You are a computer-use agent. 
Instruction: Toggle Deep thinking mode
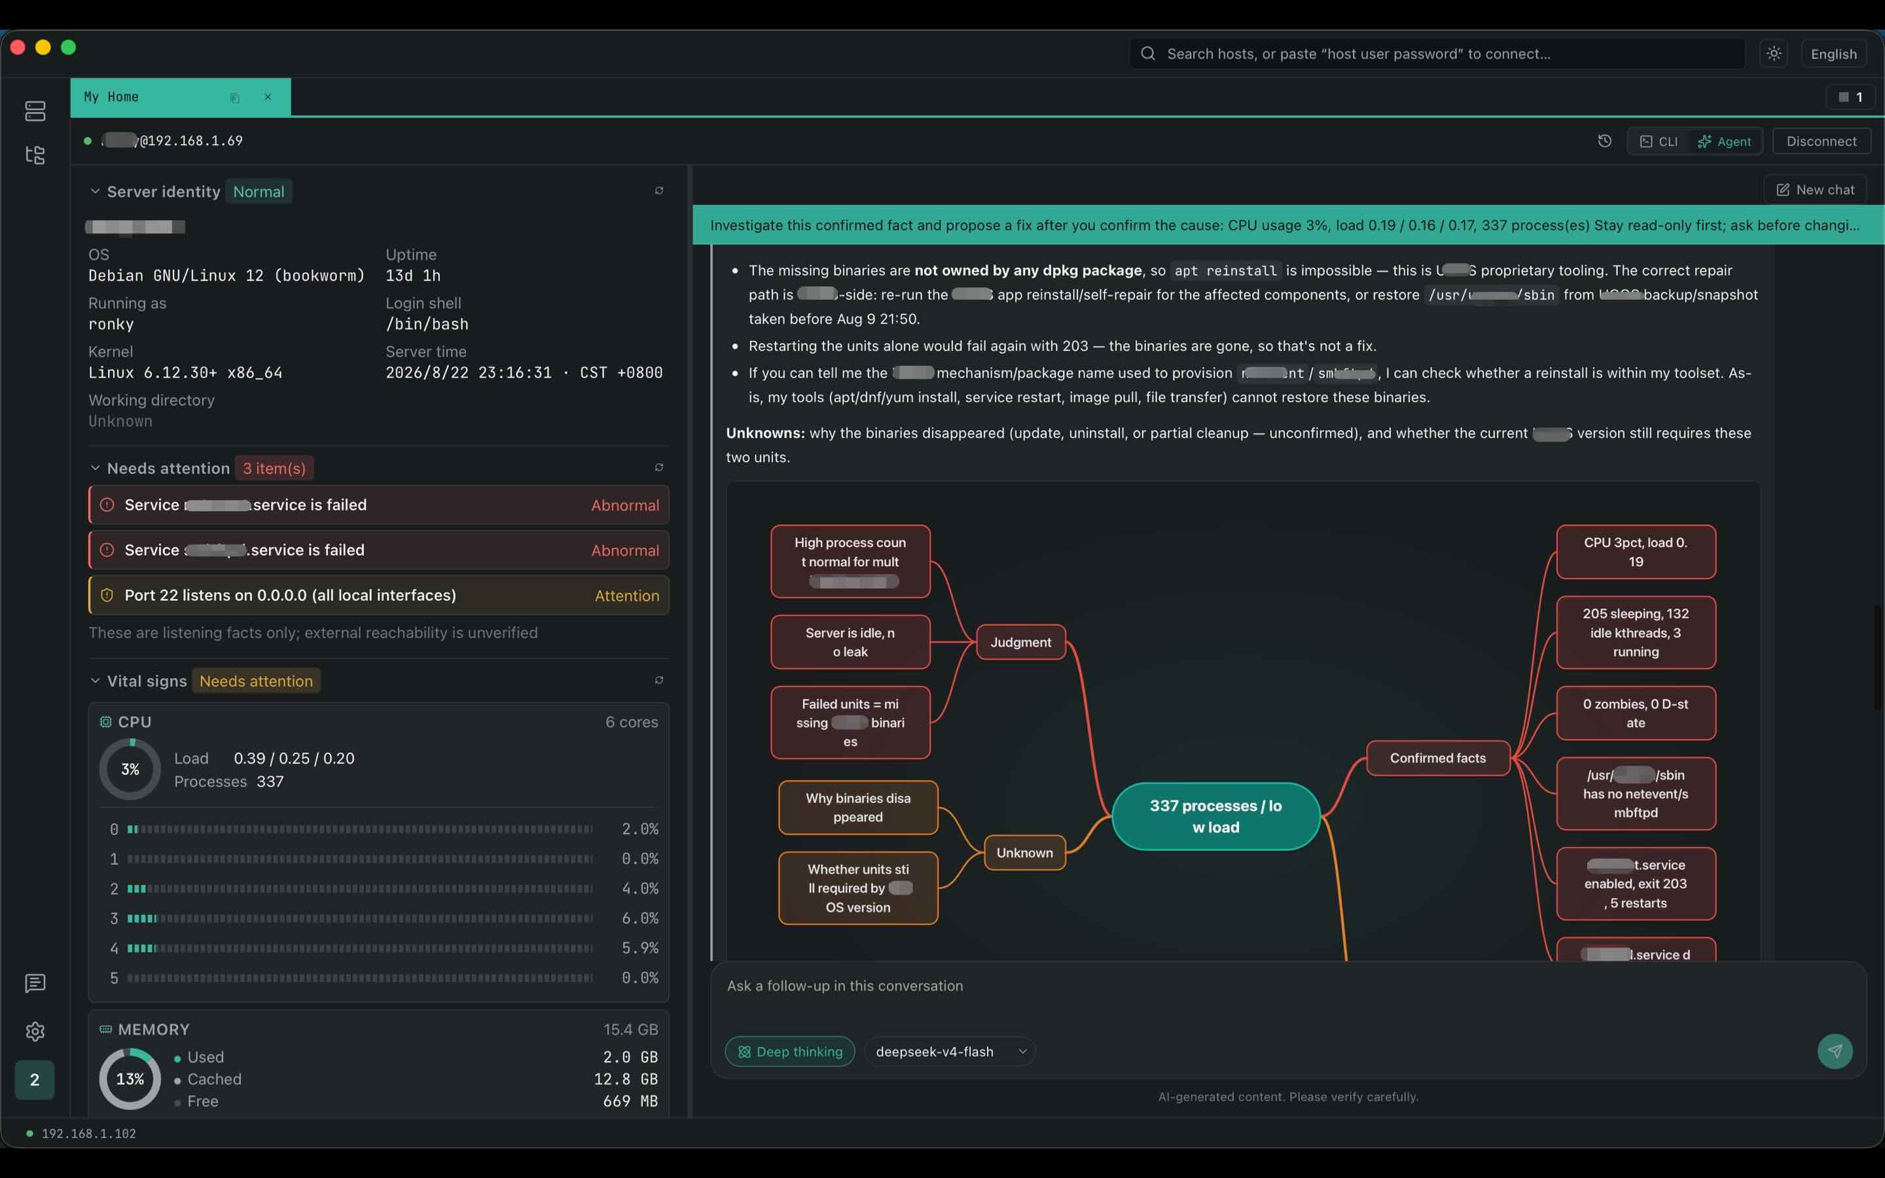tap(790, 1052)
